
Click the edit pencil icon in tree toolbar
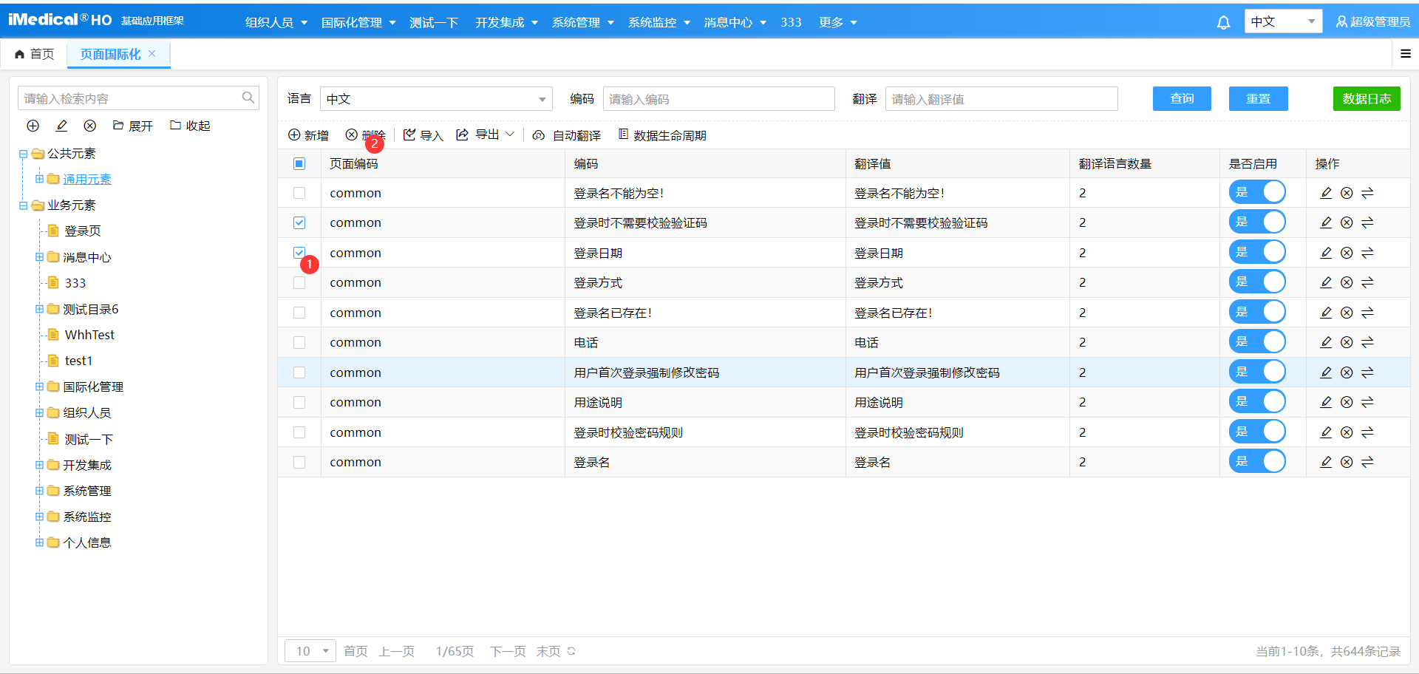click(61, 126)
